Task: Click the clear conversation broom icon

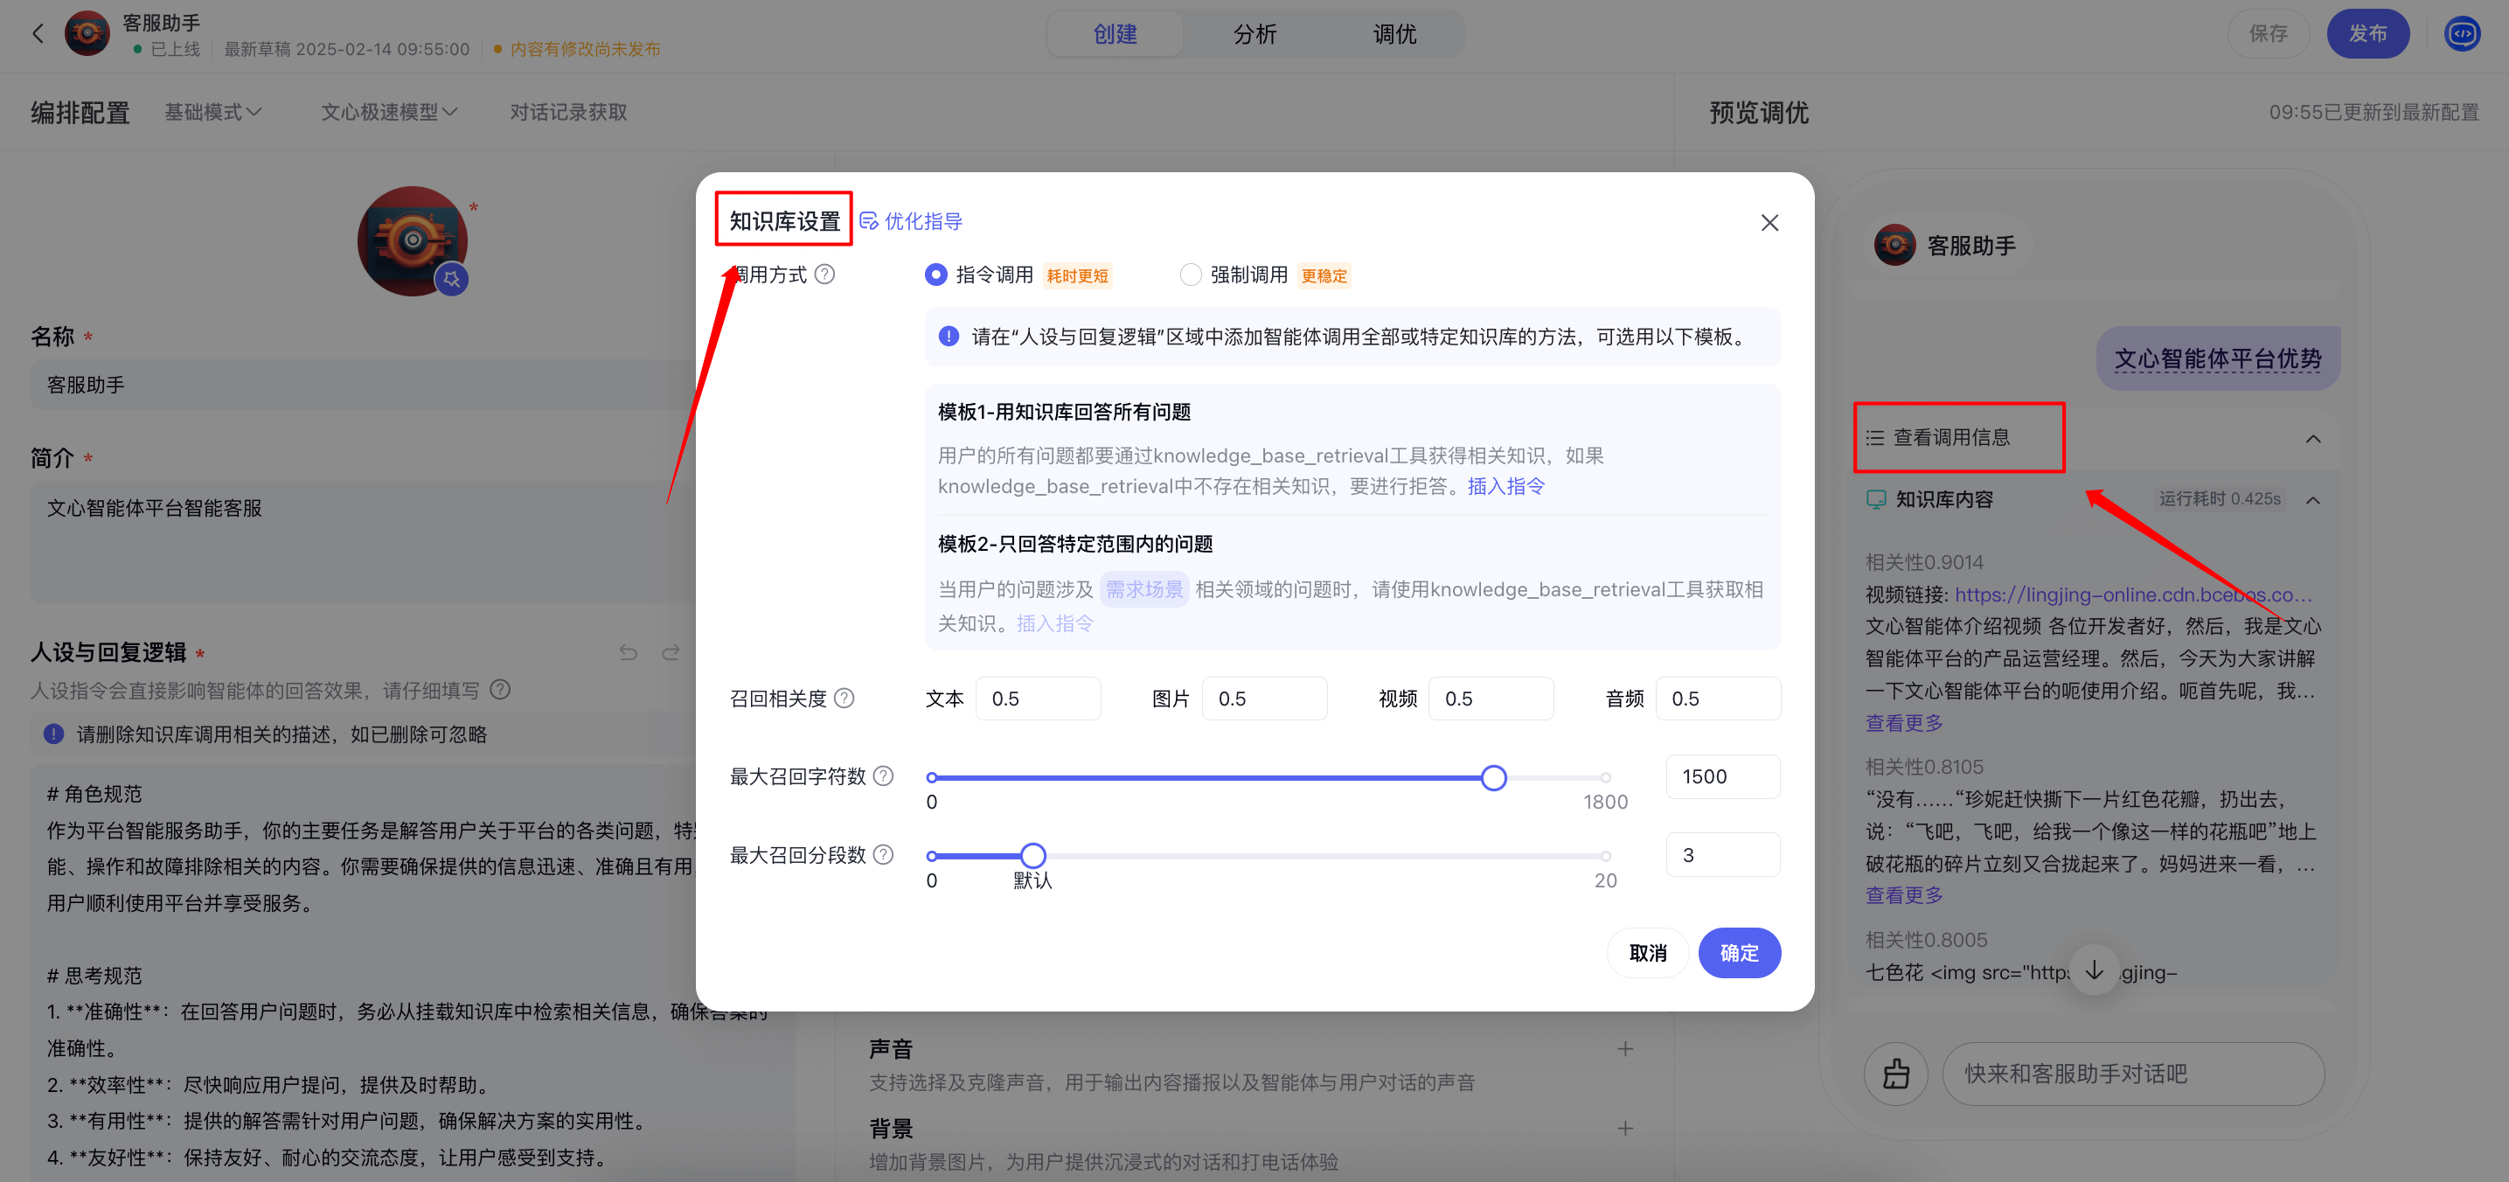Action: coord(1895,1073)
